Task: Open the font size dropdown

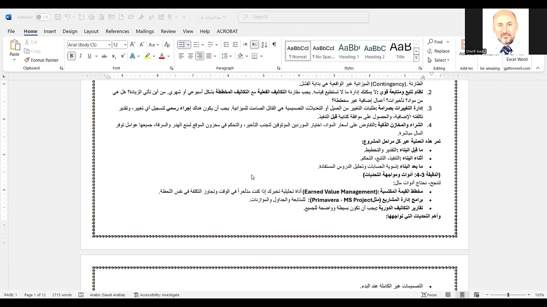Action: coord(125,45)
